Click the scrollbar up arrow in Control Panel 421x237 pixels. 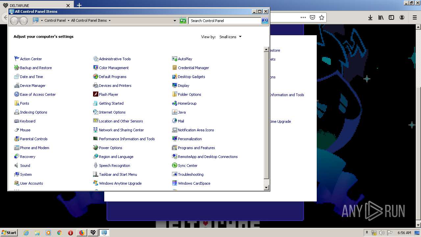pyautogui.click(x=266, y=49)
